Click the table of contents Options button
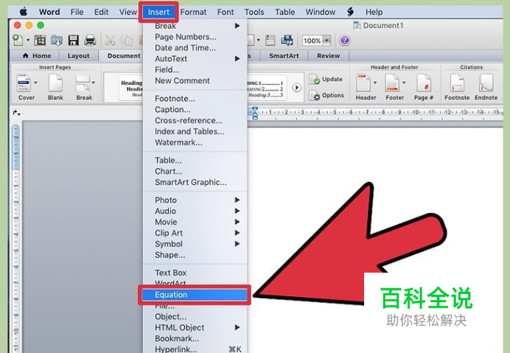 327,95
